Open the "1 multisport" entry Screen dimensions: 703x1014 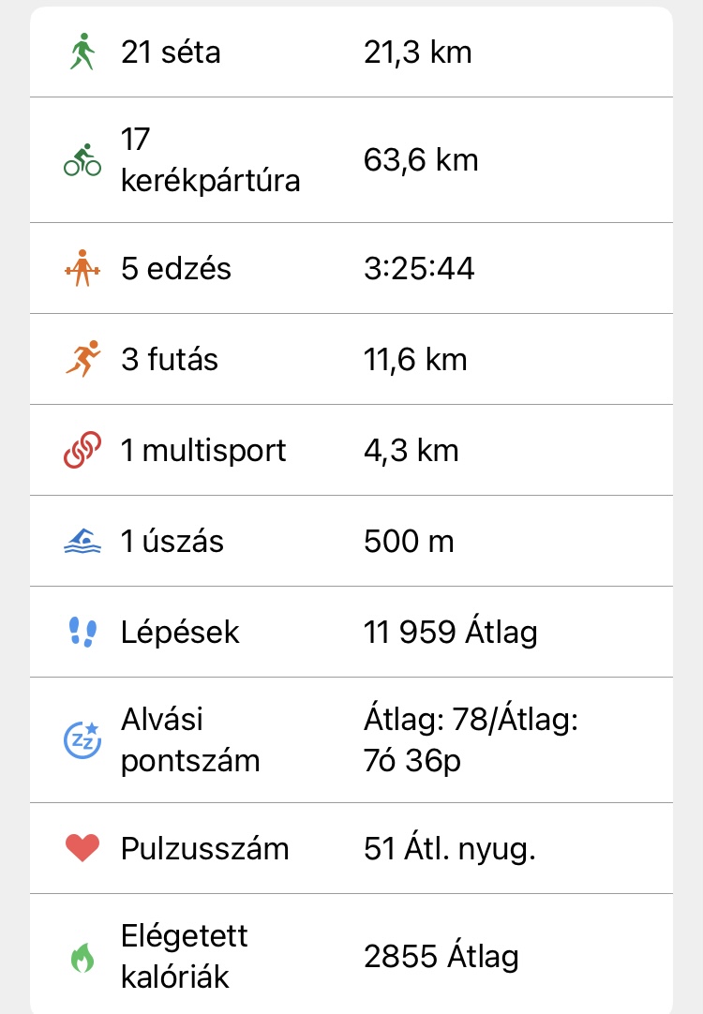coord(203,451)
